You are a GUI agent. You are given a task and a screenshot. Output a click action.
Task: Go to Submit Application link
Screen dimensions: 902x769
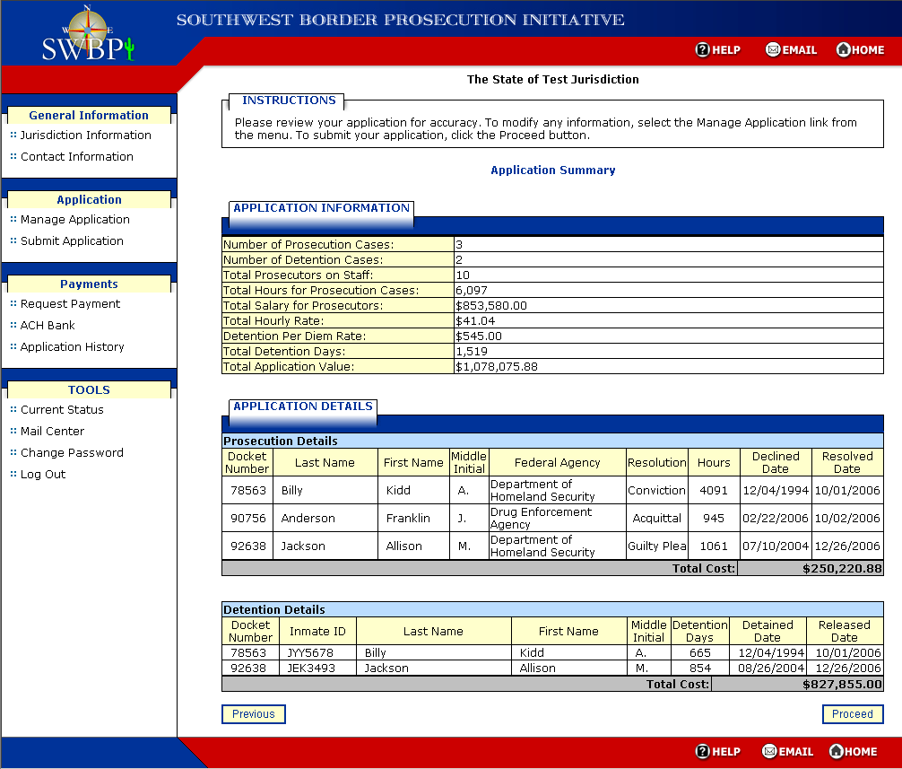point(73,241)
